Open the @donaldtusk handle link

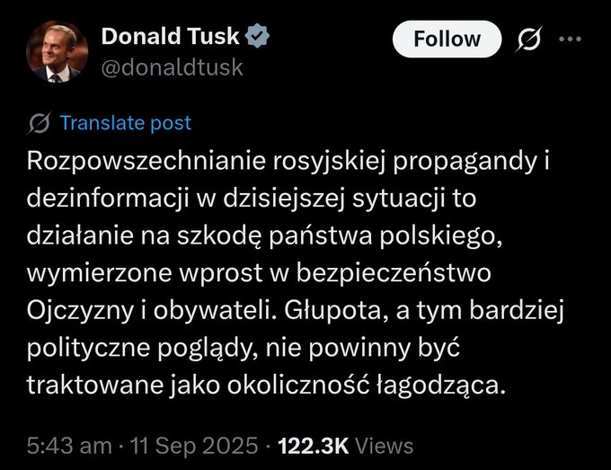[173, 67]
